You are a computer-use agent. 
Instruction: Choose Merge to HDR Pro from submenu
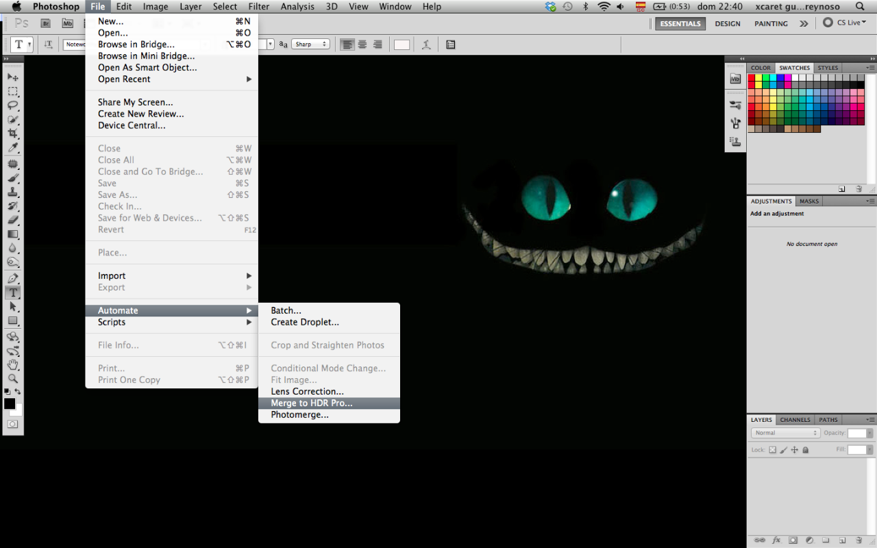pyautogui.click(x=329, y=403)
